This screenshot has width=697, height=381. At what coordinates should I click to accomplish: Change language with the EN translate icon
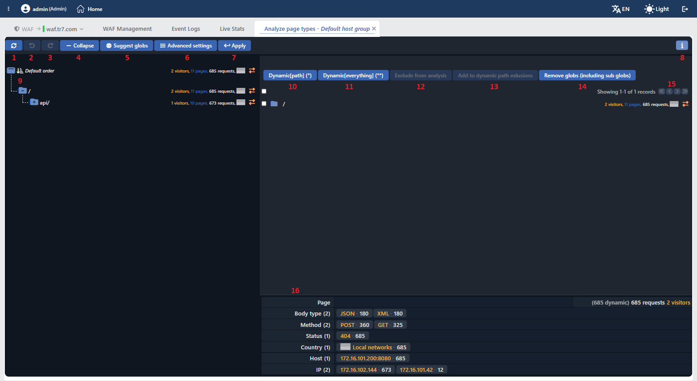coord(621,9)
